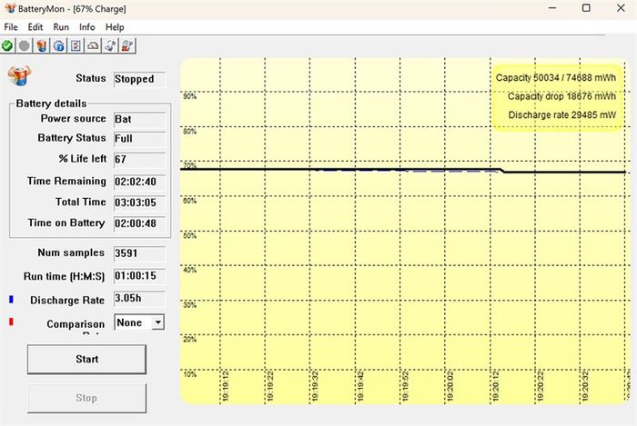Click the Capacity drop 18676 mWh text
This screenshot has width=637, height=426.
tap(561, 96)
